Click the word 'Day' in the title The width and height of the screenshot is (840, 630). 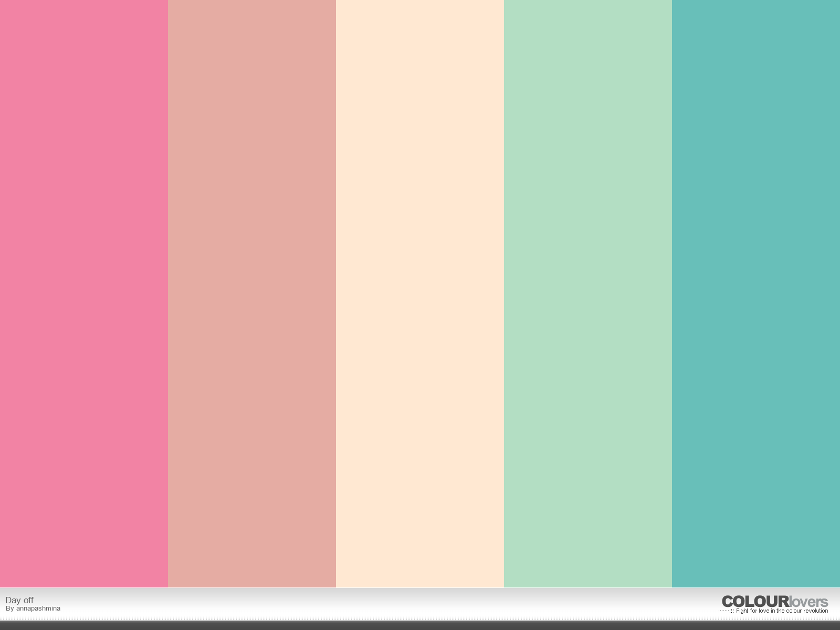tap(13, 600)
